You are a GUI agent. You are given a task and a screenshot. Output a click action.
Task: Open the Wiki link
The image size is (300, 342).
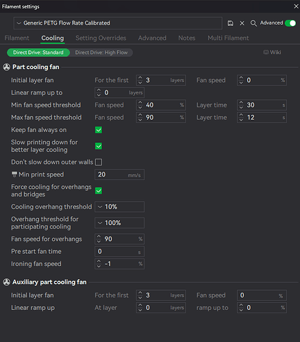pyautogui.click(x=272, y=52)
